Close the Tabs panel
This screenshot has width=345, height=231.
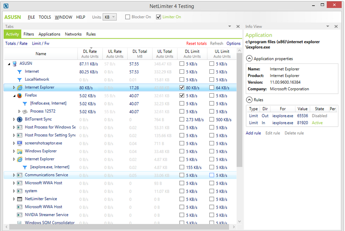(x=238, y=26)
